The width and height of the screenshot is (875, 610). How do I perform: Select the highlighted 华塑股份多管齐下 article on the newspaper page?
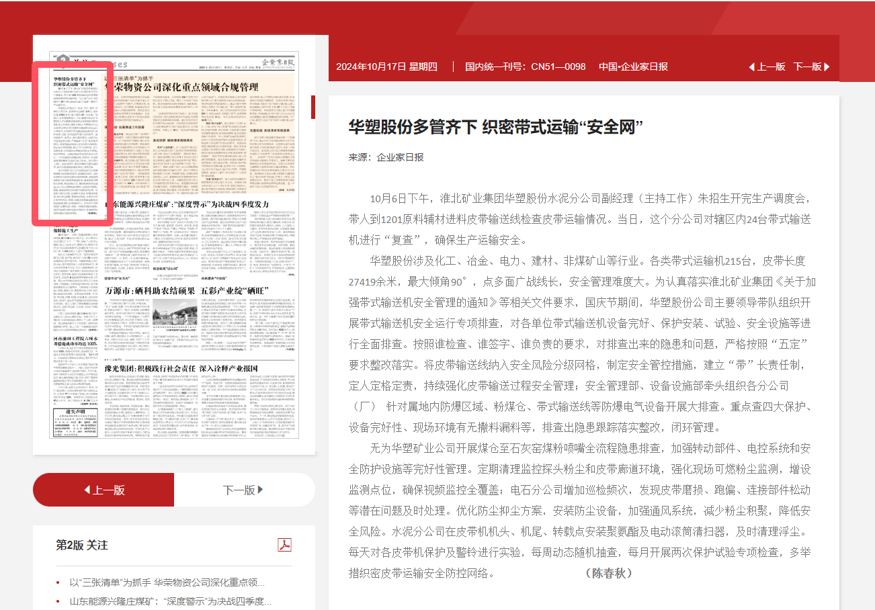[73, 144]
